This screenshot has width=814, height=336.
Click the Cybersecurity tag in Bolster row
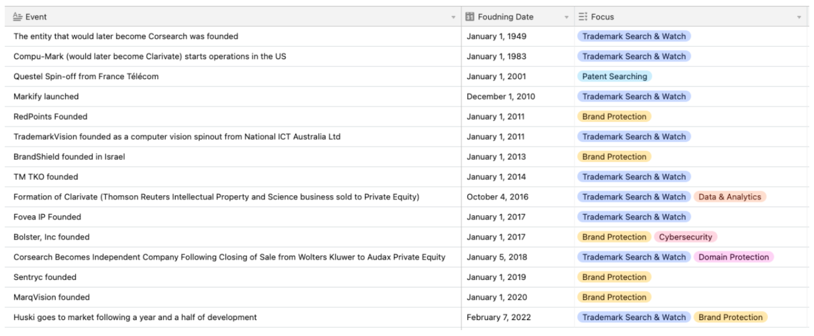(x=685, y=237)
